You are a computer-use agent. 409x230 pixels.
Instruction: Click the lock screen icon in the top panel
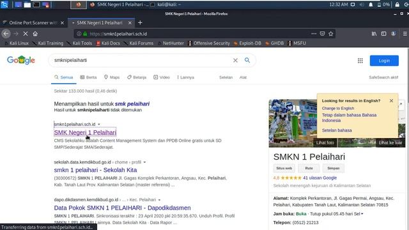tap(397, 4)
